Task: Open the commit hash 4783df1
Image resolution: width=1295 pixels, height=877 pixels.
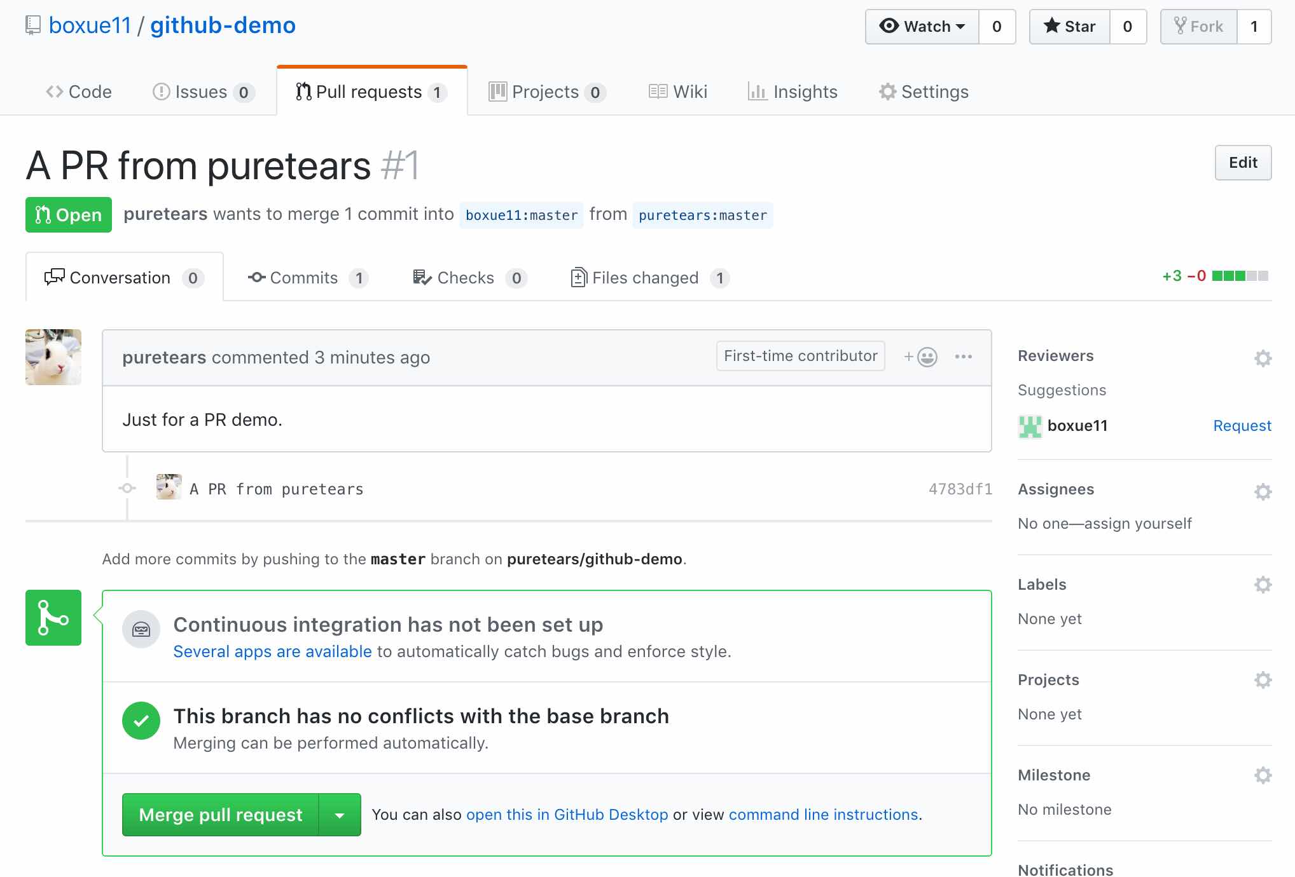Action: 960,489
